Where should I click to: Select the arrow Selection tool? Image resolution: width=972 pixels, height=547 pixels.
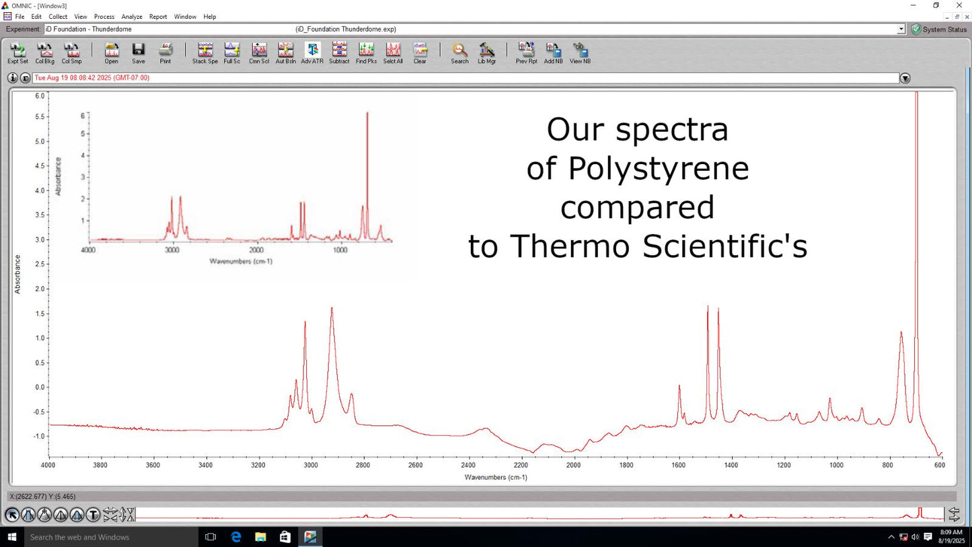tap(12, 515)
